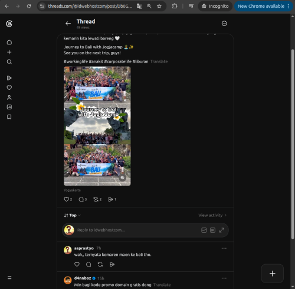Open the Top sort dropdown

(72, 215)
